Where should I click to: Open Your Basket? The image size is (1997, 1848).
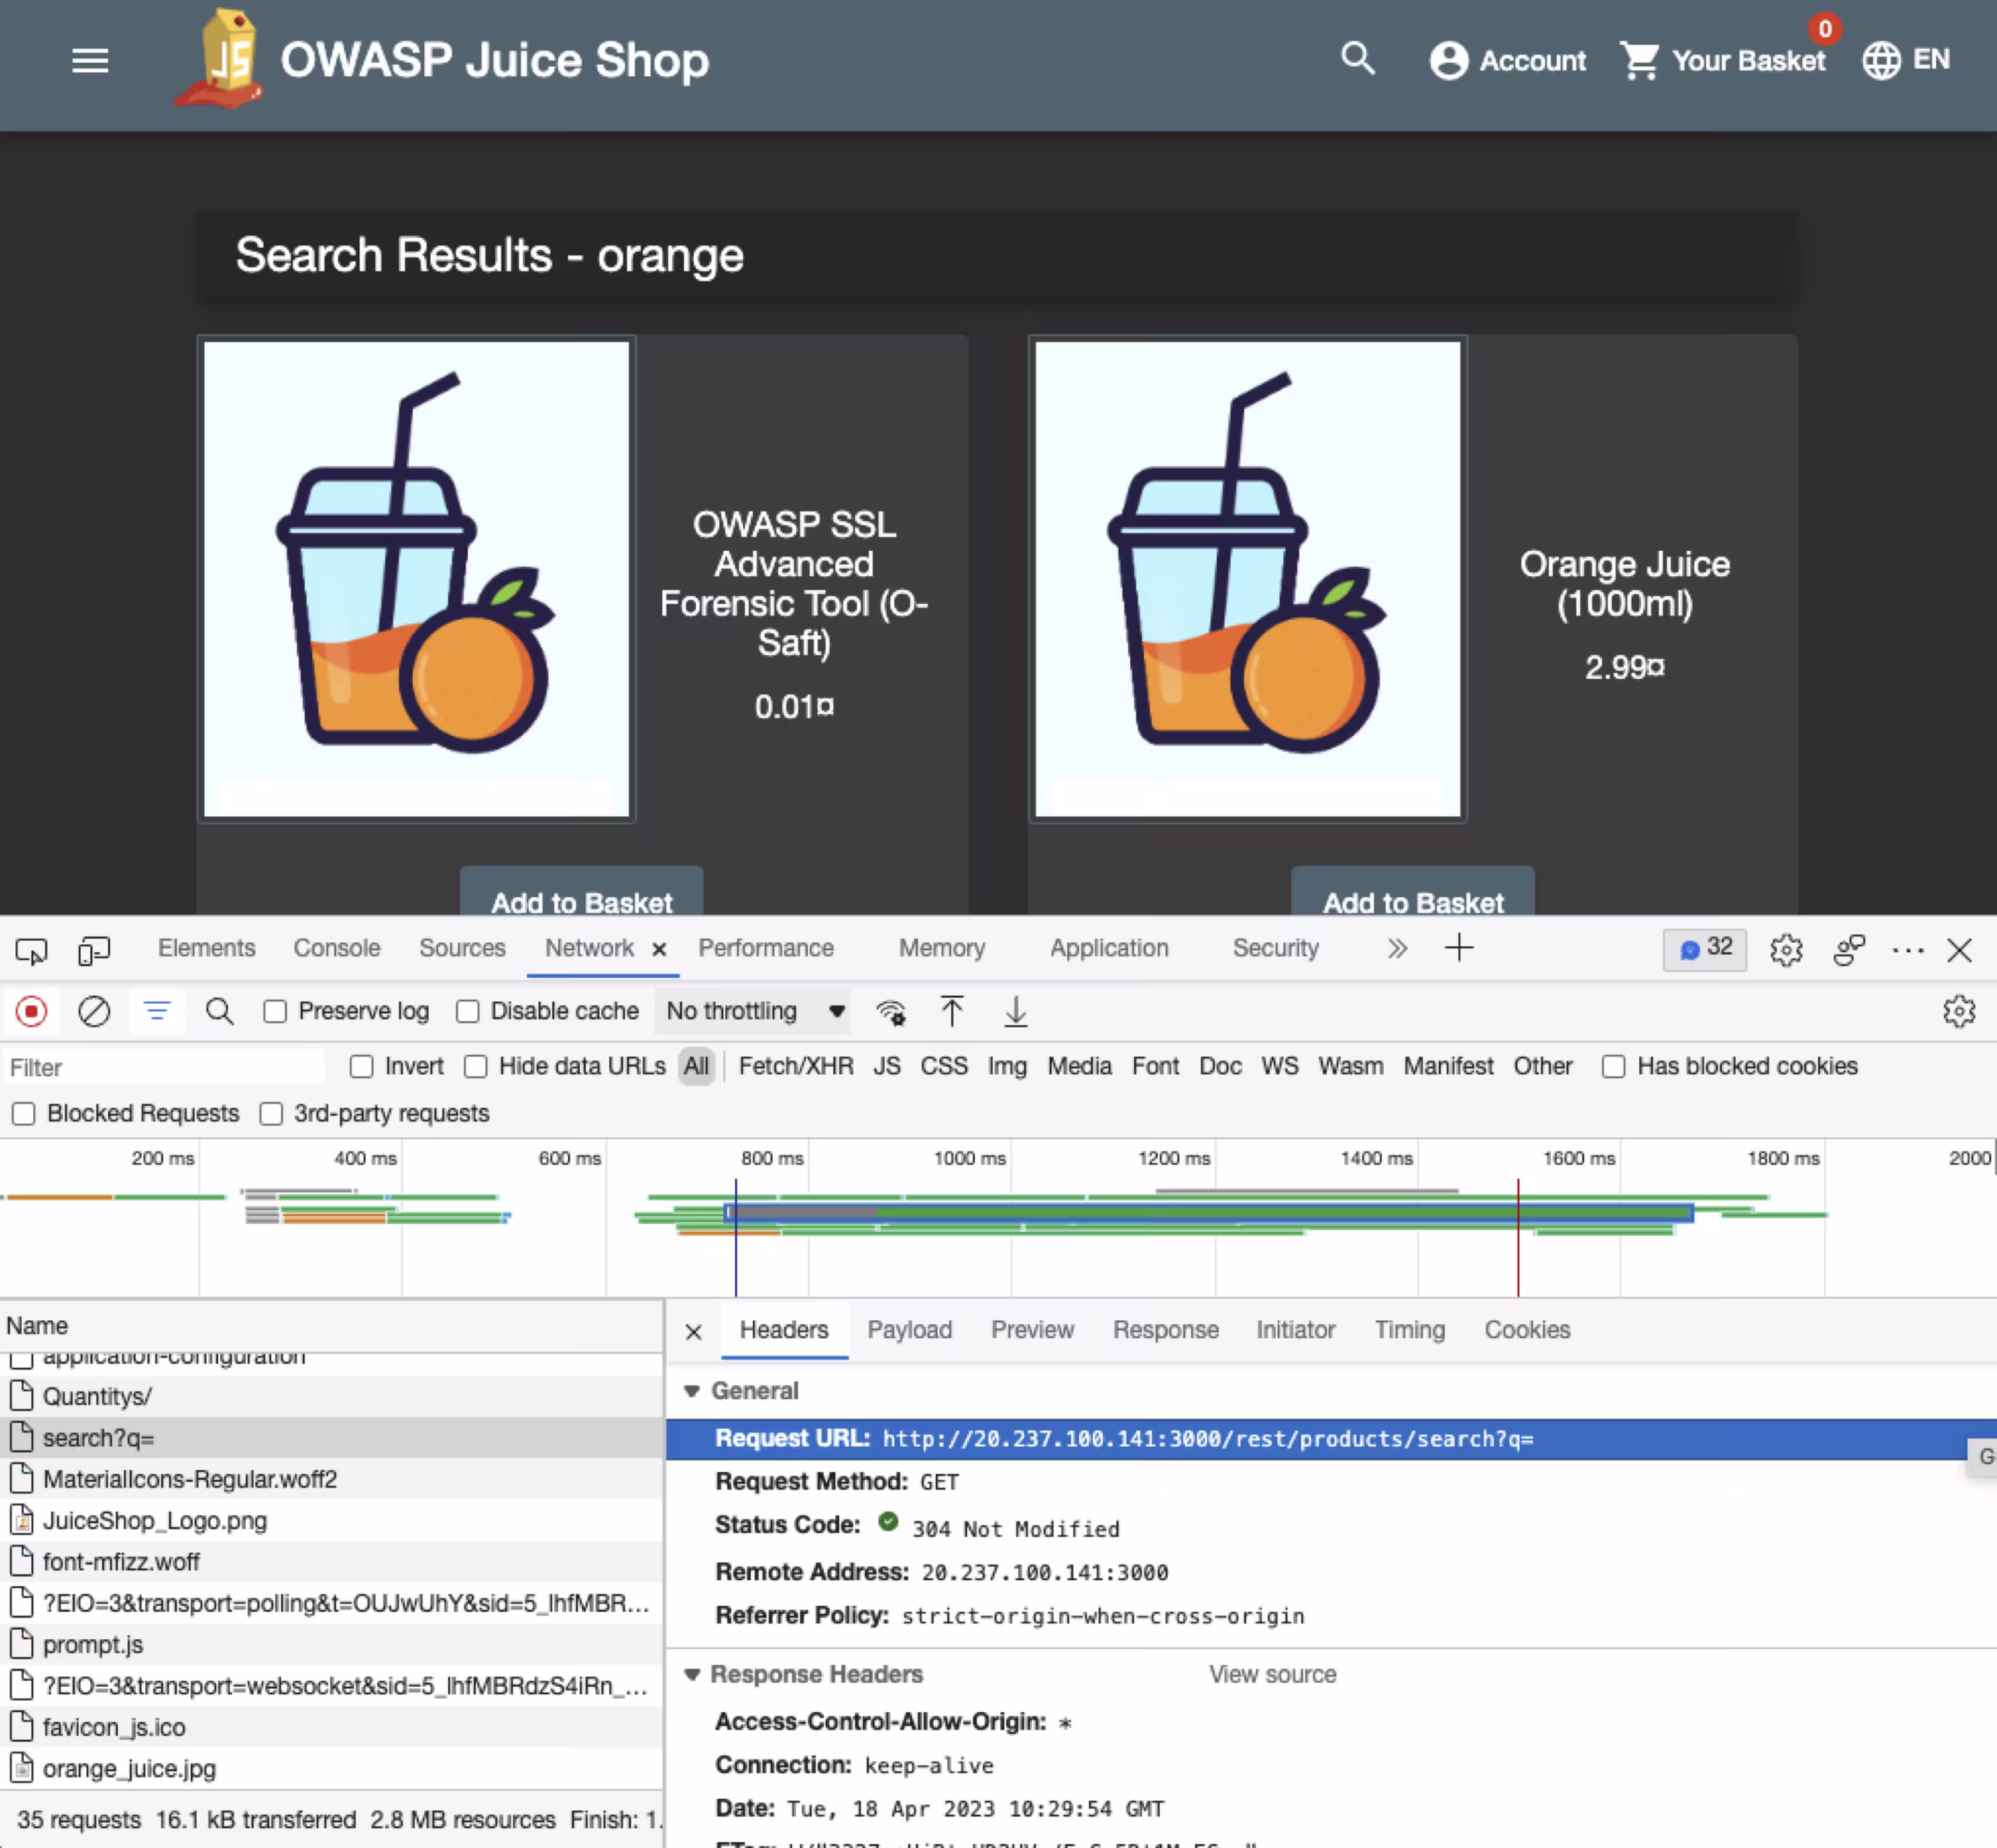[1724, 60]
